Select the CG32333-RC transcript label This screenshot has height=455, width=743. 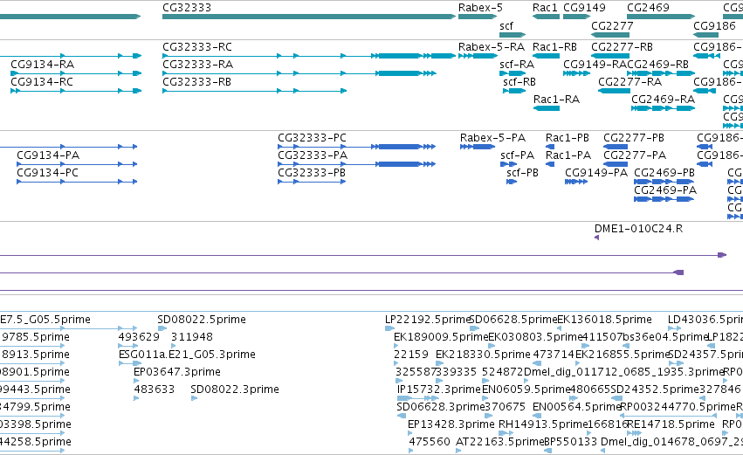(197, 47)
